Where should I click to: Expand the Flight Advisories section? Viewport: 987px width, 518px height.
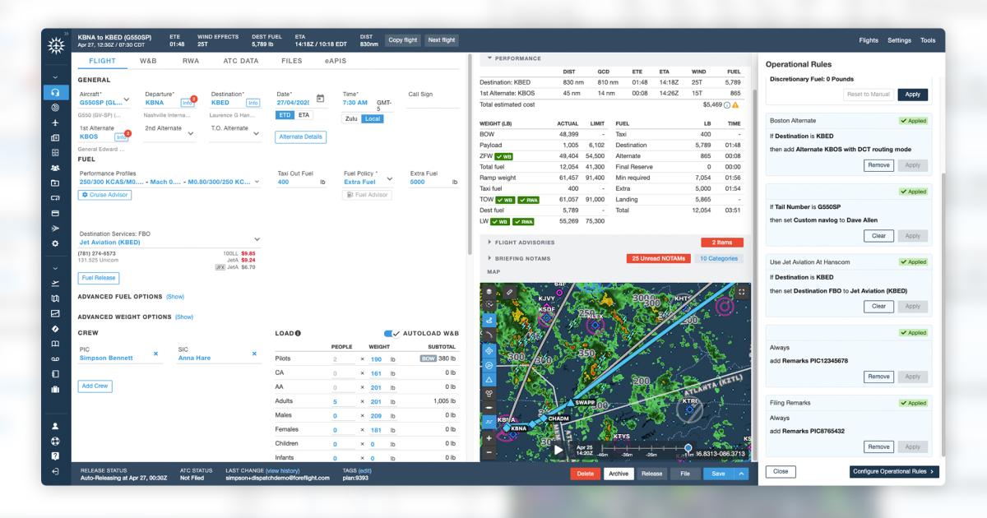point(490,243)
